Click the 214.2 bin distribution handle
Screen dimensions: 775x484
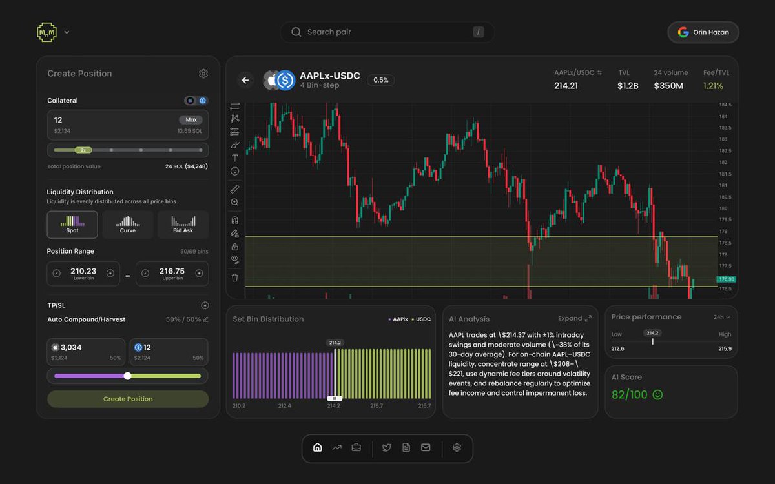click(335, 399)
